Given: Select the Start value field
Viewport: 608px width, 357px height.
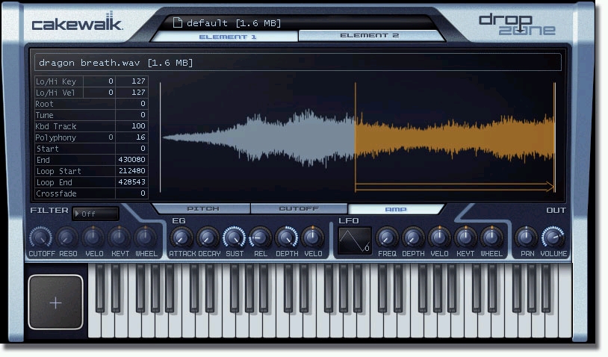Looking at the screenshot, I should coord(131,149).
